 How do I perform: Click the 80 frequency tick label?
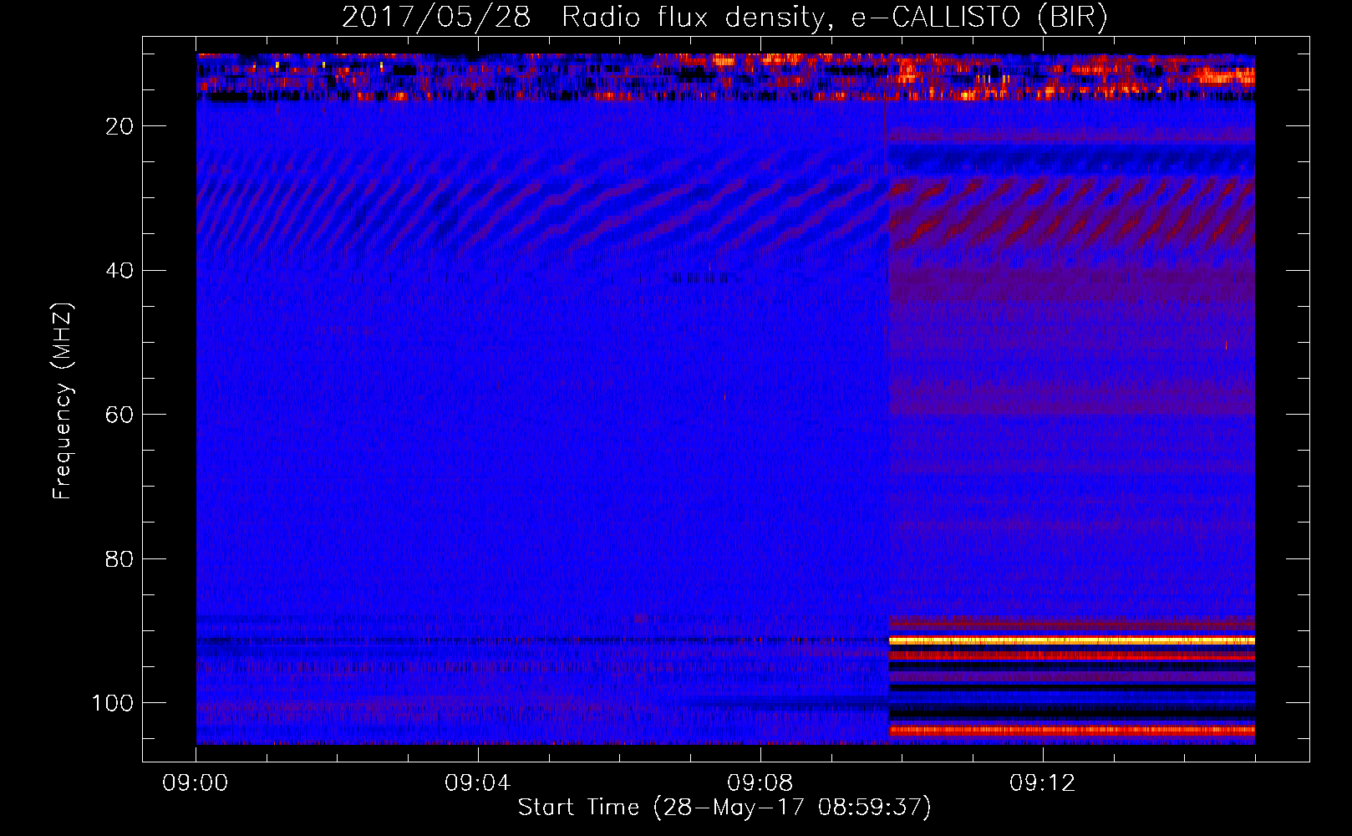click(120, 558)
